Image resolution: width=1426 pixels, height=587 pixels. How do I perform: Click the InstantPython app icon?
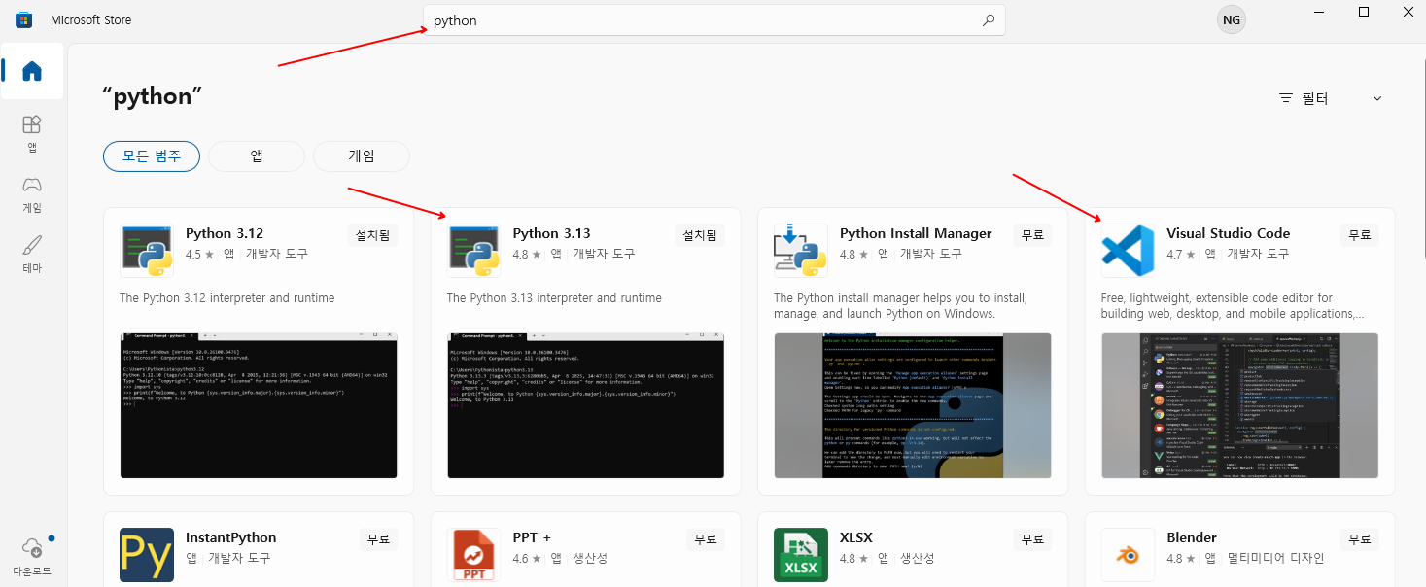[147, 555]
